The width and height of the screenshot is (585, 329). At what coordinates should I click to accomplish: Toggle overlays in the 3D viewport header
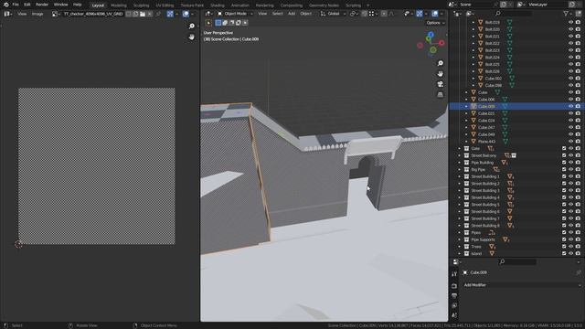435,14
